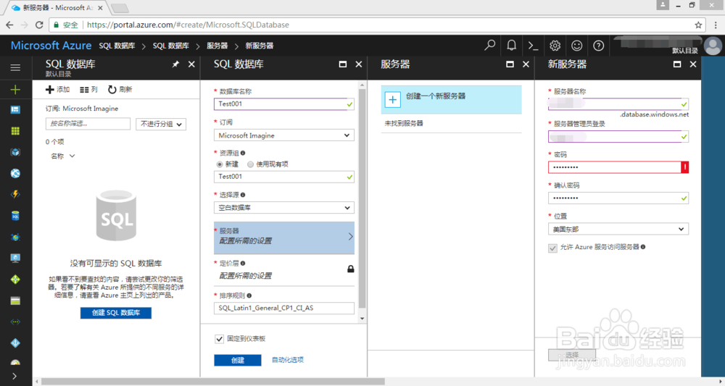This screenshot has width=725, height=386.
Task: Select the 新建 resource group radio button
Action: [x=220, y=164]
